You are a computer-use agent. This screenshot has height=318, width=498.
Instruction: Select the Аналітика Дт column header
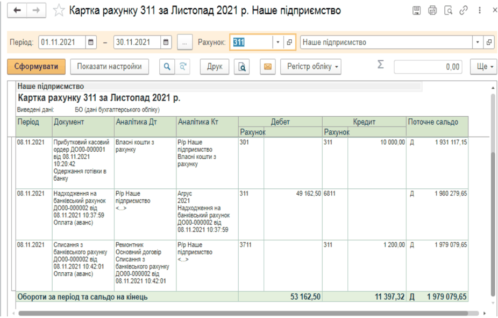[x=145, y=127]
